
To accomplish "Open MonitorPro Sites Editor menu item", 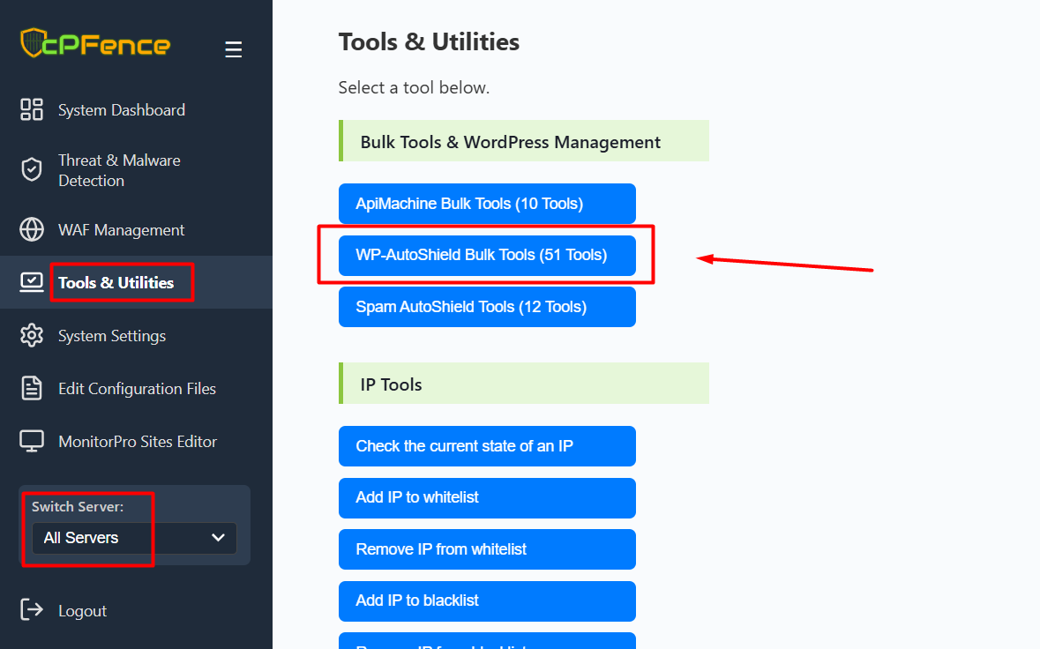I will (x=138, y=442).
